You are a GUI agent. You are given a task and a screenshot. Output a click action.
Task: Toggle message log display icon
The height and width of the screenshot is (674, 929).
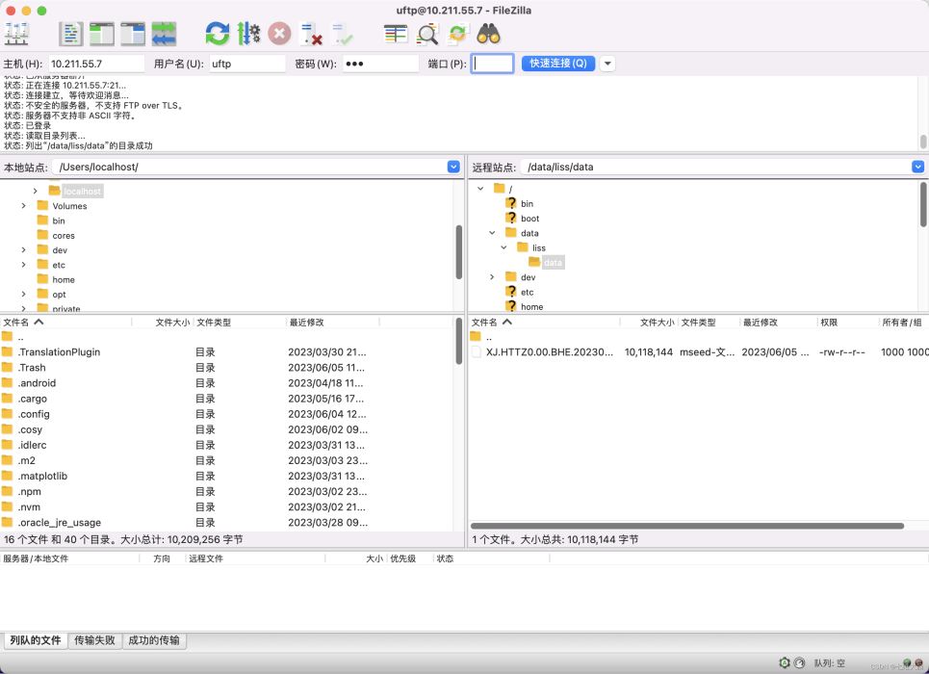pyautogui.click(x=71, y=34)
